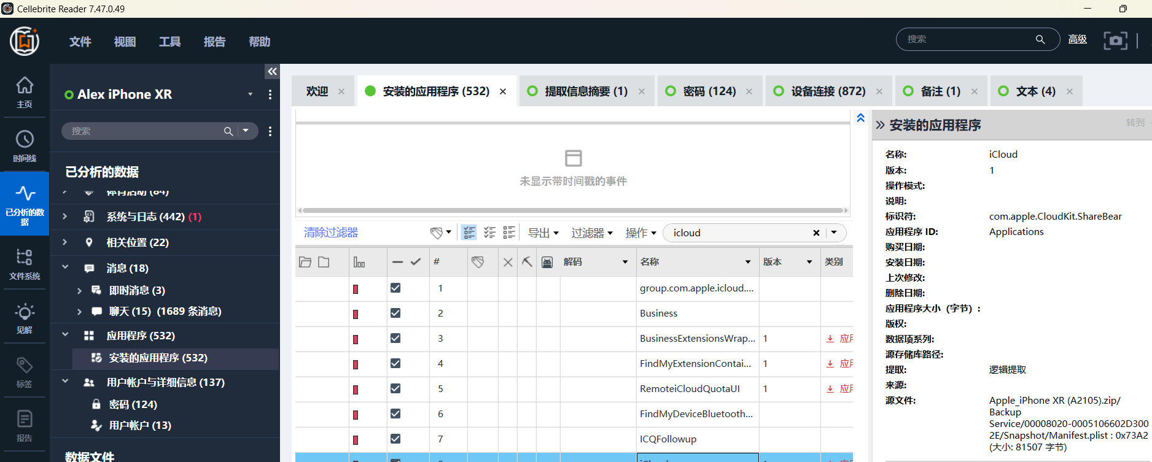Viewport: 1152px width, 462px height.
Task: Open the 见解 insights view
Action: [x=25, y=317]
